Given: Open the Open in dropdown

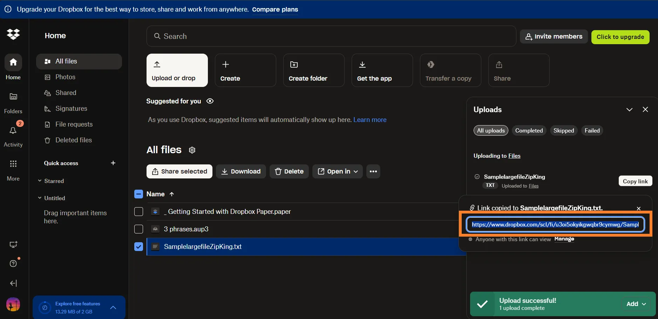Looking at the screenshot, I should (x=338, y=171).
